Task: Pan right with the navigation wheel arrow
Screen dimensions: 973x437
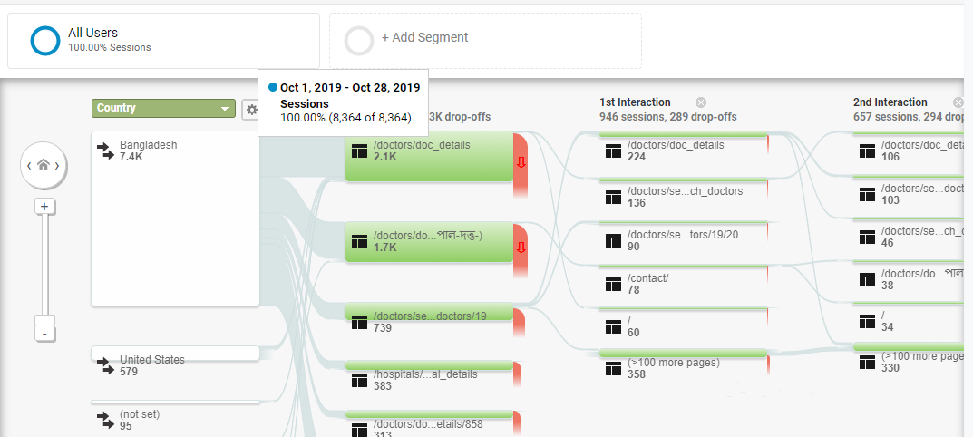Action: [58, 166]
